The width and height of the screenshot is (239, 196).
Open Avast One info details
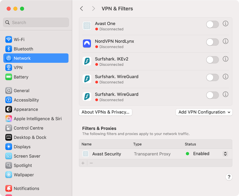(x=225, y=23)
